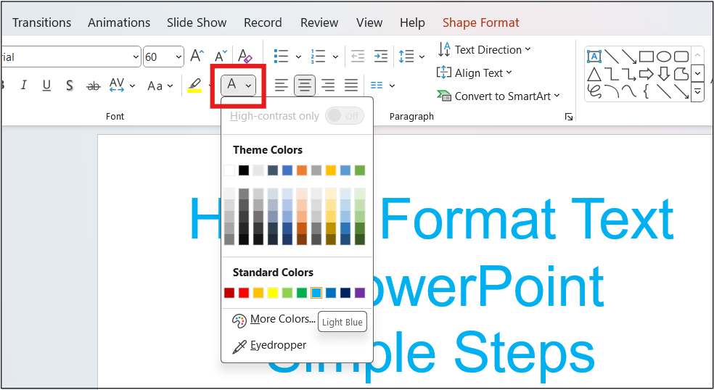Image resolution: width=714 pixels, height=390 pixels.
Task: Choose the black theme color swatch
Action: pos(244,170)
